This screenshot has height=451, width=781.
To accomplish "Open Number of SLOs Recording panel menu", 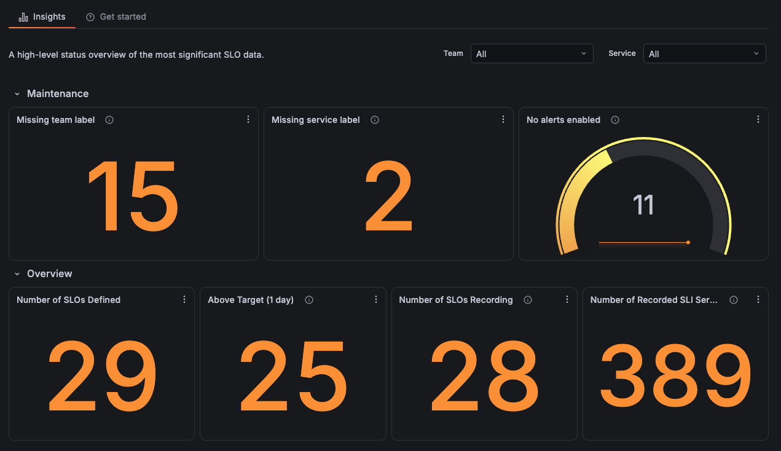I will pos(567,300).
